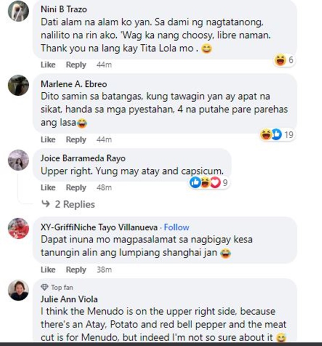This screenshot has height=346, width=322.
Task: Open Julie Ann Viola's profile picture
Action: click(x=18, y=290)
